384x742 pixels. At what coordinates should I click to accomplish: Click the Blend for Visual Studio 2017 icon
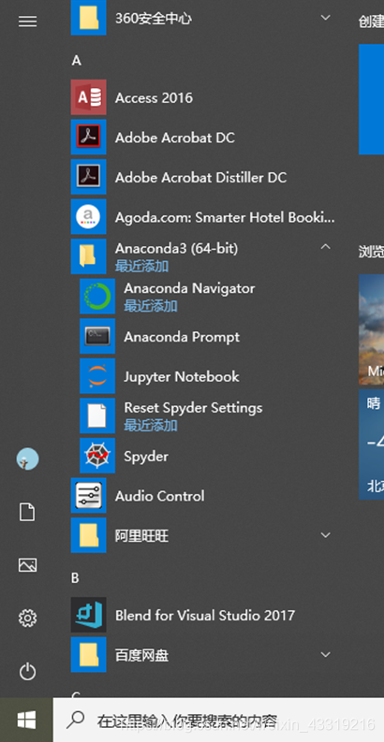click(89, 615)
